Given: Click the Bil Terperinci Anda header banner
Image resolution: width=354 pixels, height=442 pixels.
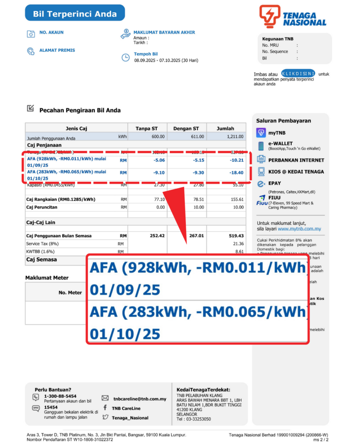Looking at the screenshot, I should [x=75, y=13].
